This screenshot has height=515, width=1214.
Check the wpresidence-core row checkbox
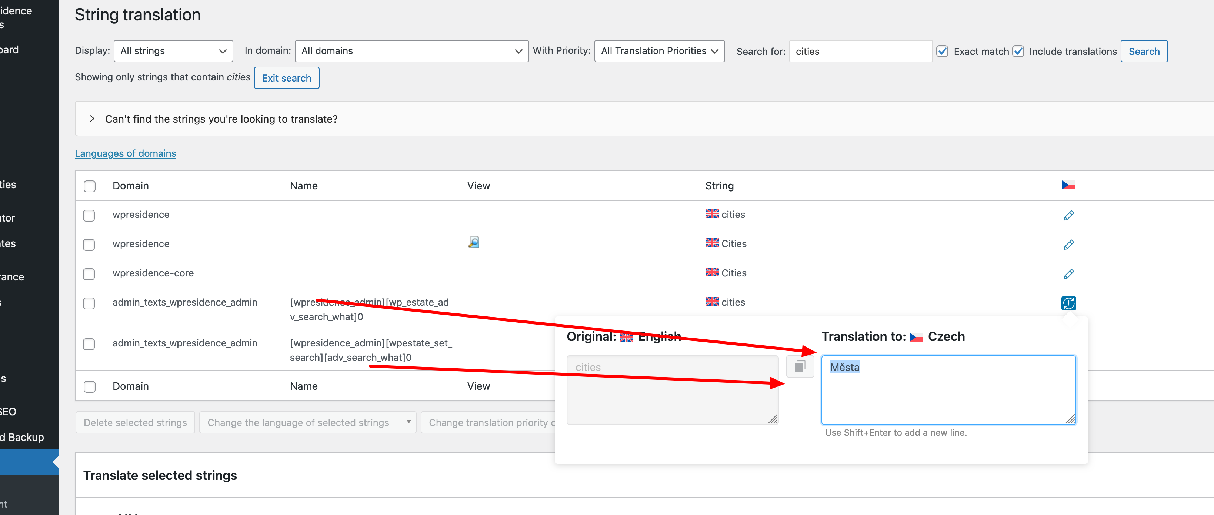tap(89, 274)
